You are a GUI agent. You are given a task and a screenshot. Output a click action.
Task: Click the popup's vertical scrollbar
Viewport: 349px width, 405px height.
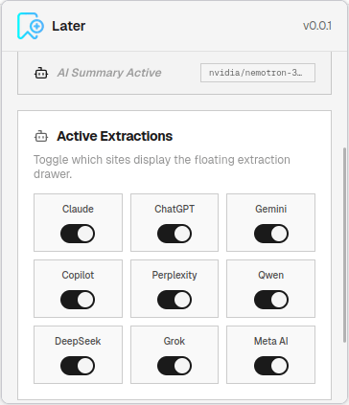[344, 245]
